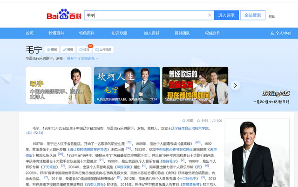The image size is (298, 187).
Task: Open the 辽宁省体育运动技术学院 link
Action: click(190, 128)
